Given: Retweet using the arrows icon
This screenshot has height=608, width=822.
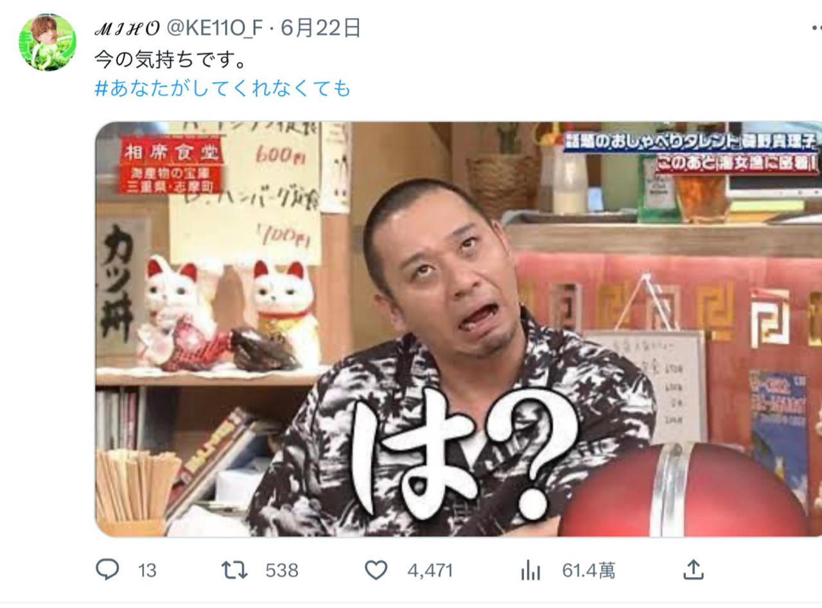Looking at the screenshot, I should tap(234, 569).
